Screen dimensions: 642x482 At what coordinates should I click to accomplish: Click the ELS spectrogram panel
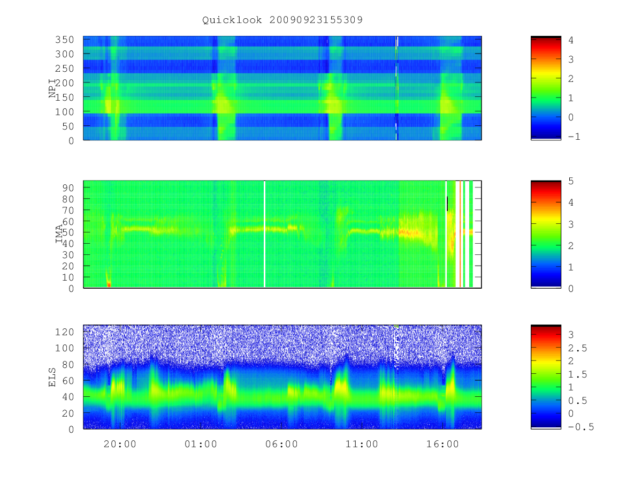coord(282,377)
